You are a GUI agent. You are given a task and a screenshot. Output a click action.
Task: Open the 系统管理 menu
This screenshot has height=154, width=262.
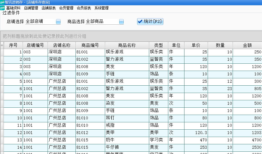(x=101, y=8)
